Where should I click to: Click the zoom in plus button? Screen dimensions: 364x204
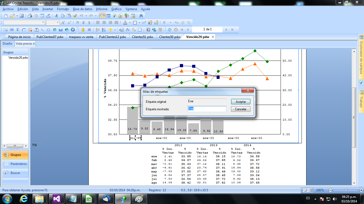coord(361,190)
